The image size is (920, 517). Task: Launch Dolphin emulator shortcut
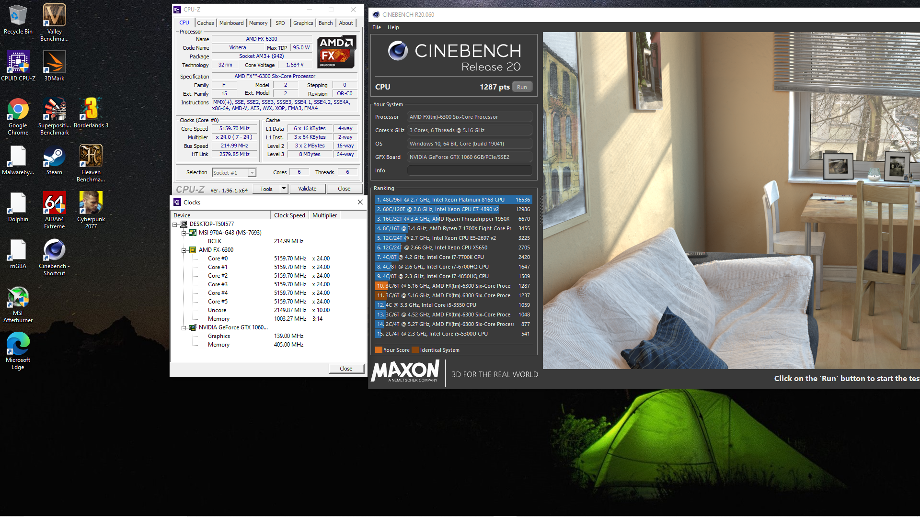[18, 207]
